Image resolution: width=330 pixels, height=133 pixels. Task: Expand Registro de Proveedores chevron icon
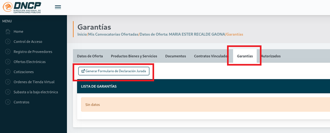(8, 52)
